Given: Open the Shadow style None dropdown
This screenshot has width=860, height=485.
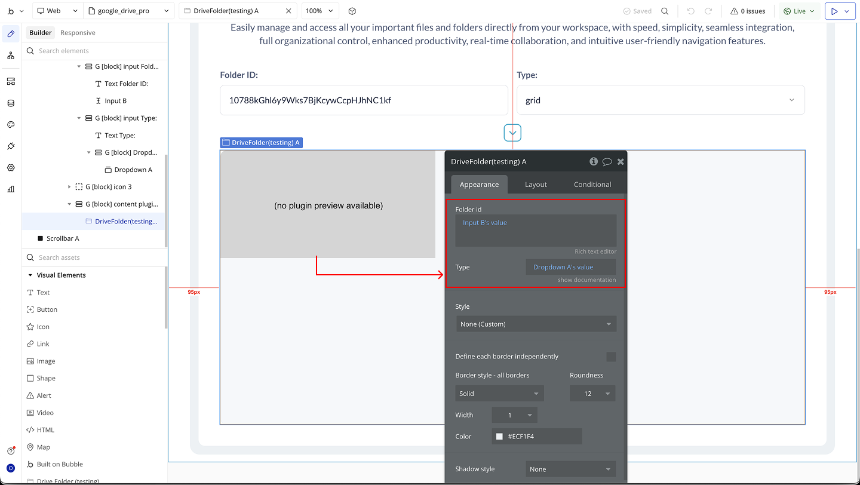Looking at the screenshot, I should tap(571, 469).
